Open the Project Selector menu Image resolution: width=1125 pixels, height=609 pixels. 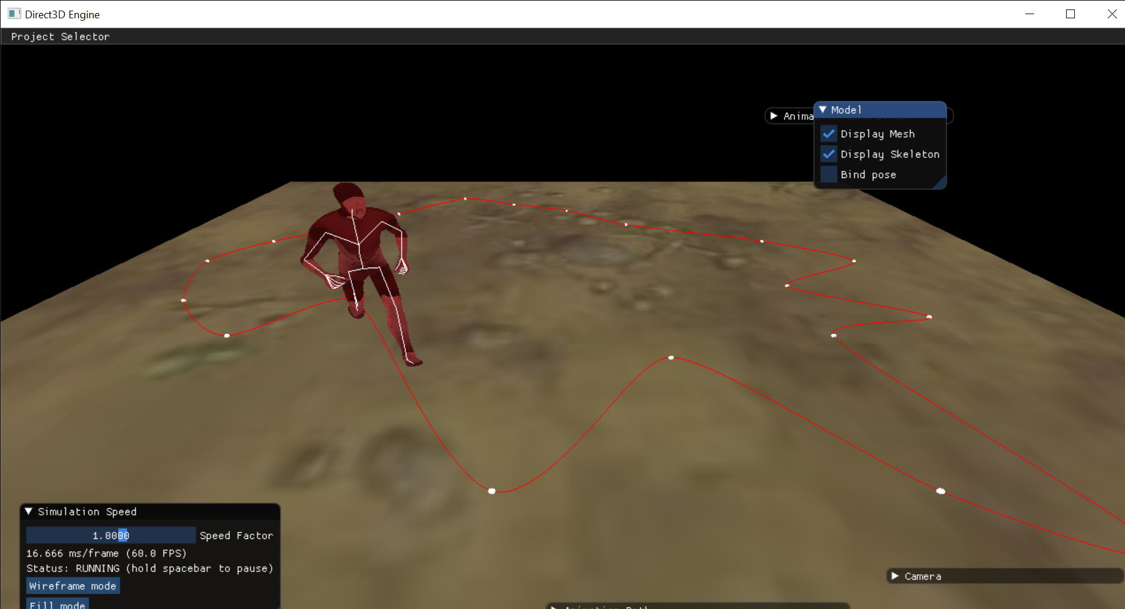tap(60, 36)
